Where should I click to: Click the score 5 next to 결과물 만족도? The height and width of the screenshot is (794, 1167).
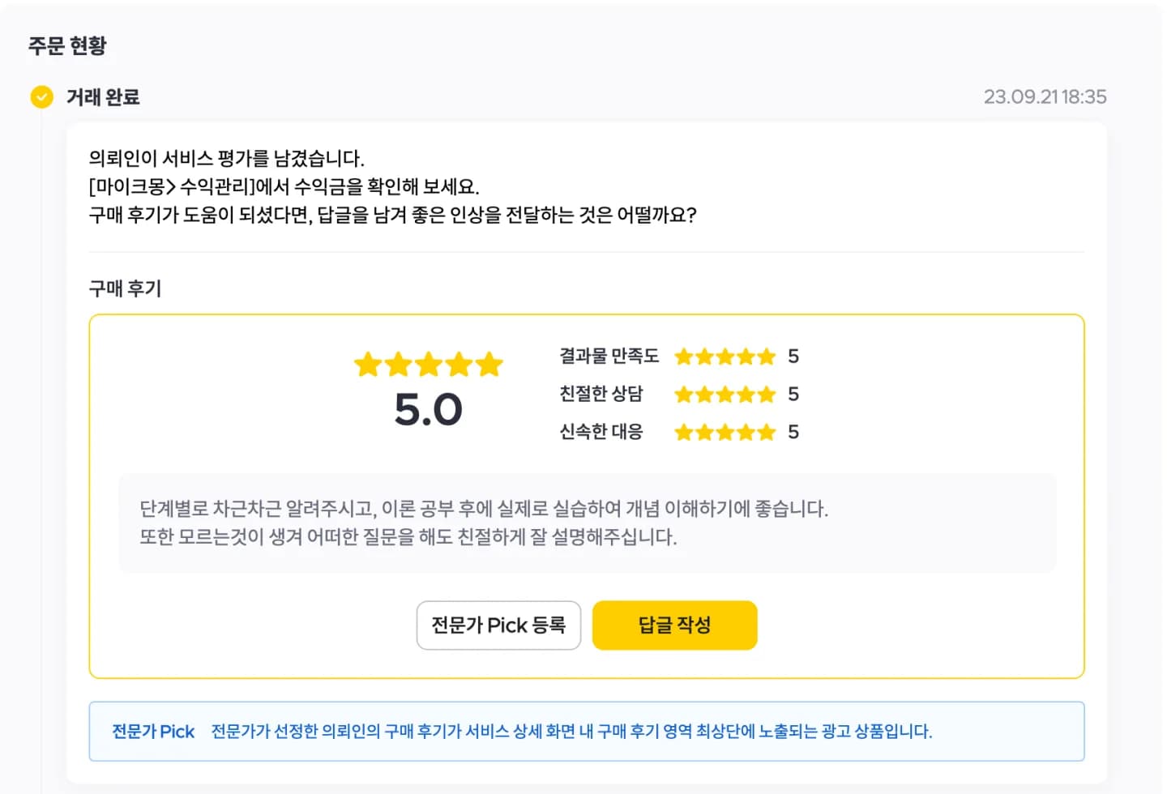(793, 356)
